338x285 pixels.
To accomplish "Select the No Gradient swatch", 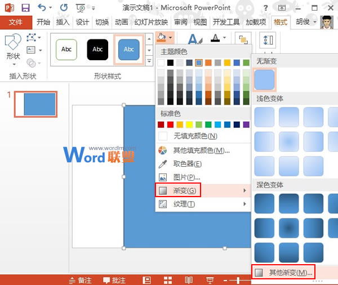I will pyautogui.click(x=264, y=79).
